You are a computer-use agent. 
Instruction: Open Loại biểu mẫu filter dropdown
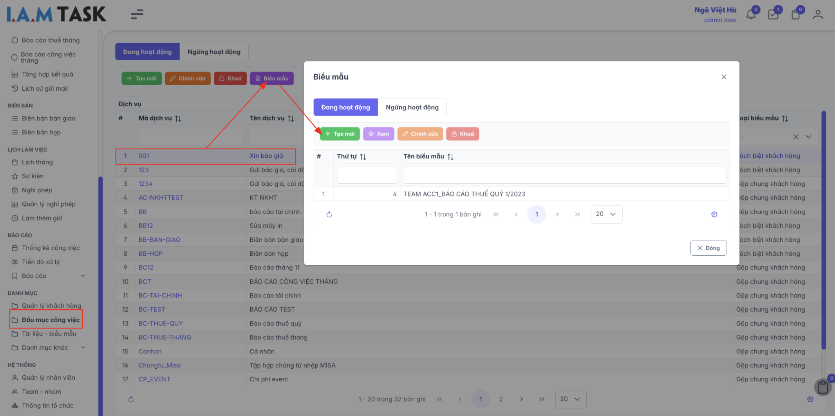click(x=808, y=137)
